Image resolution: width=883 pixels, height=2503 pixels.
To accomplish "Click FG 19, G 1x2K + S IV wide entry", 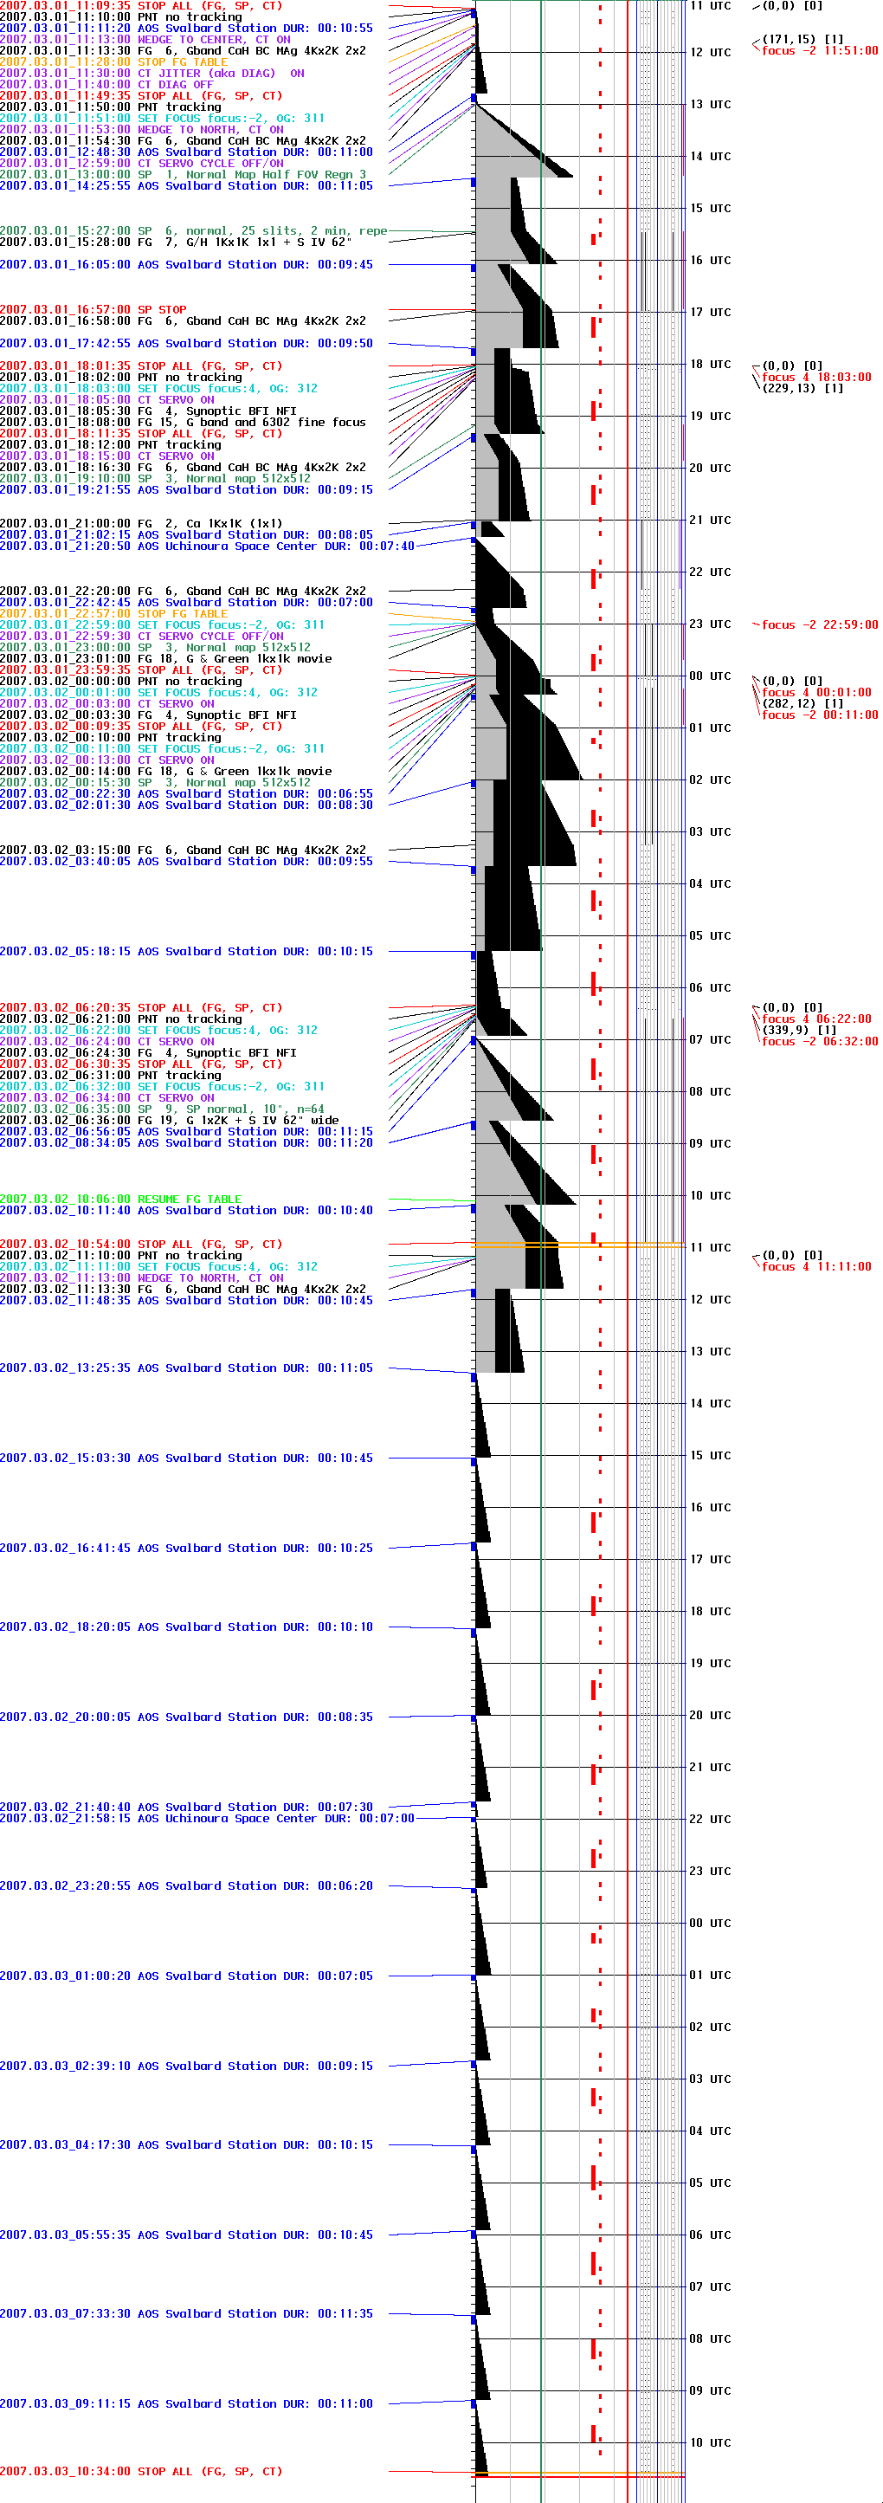I will (169, 1121).
